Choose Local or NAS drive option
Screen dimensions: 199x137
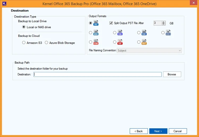(x=24, y=27)
